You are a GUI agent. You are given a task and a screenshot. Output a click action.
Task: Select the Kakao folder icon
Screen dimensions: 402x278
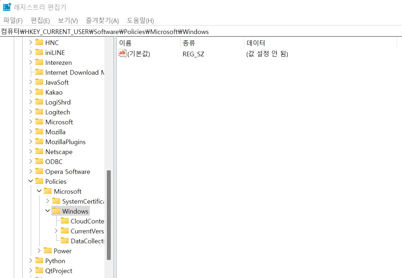pyautogui.click(x=39, y=92)
